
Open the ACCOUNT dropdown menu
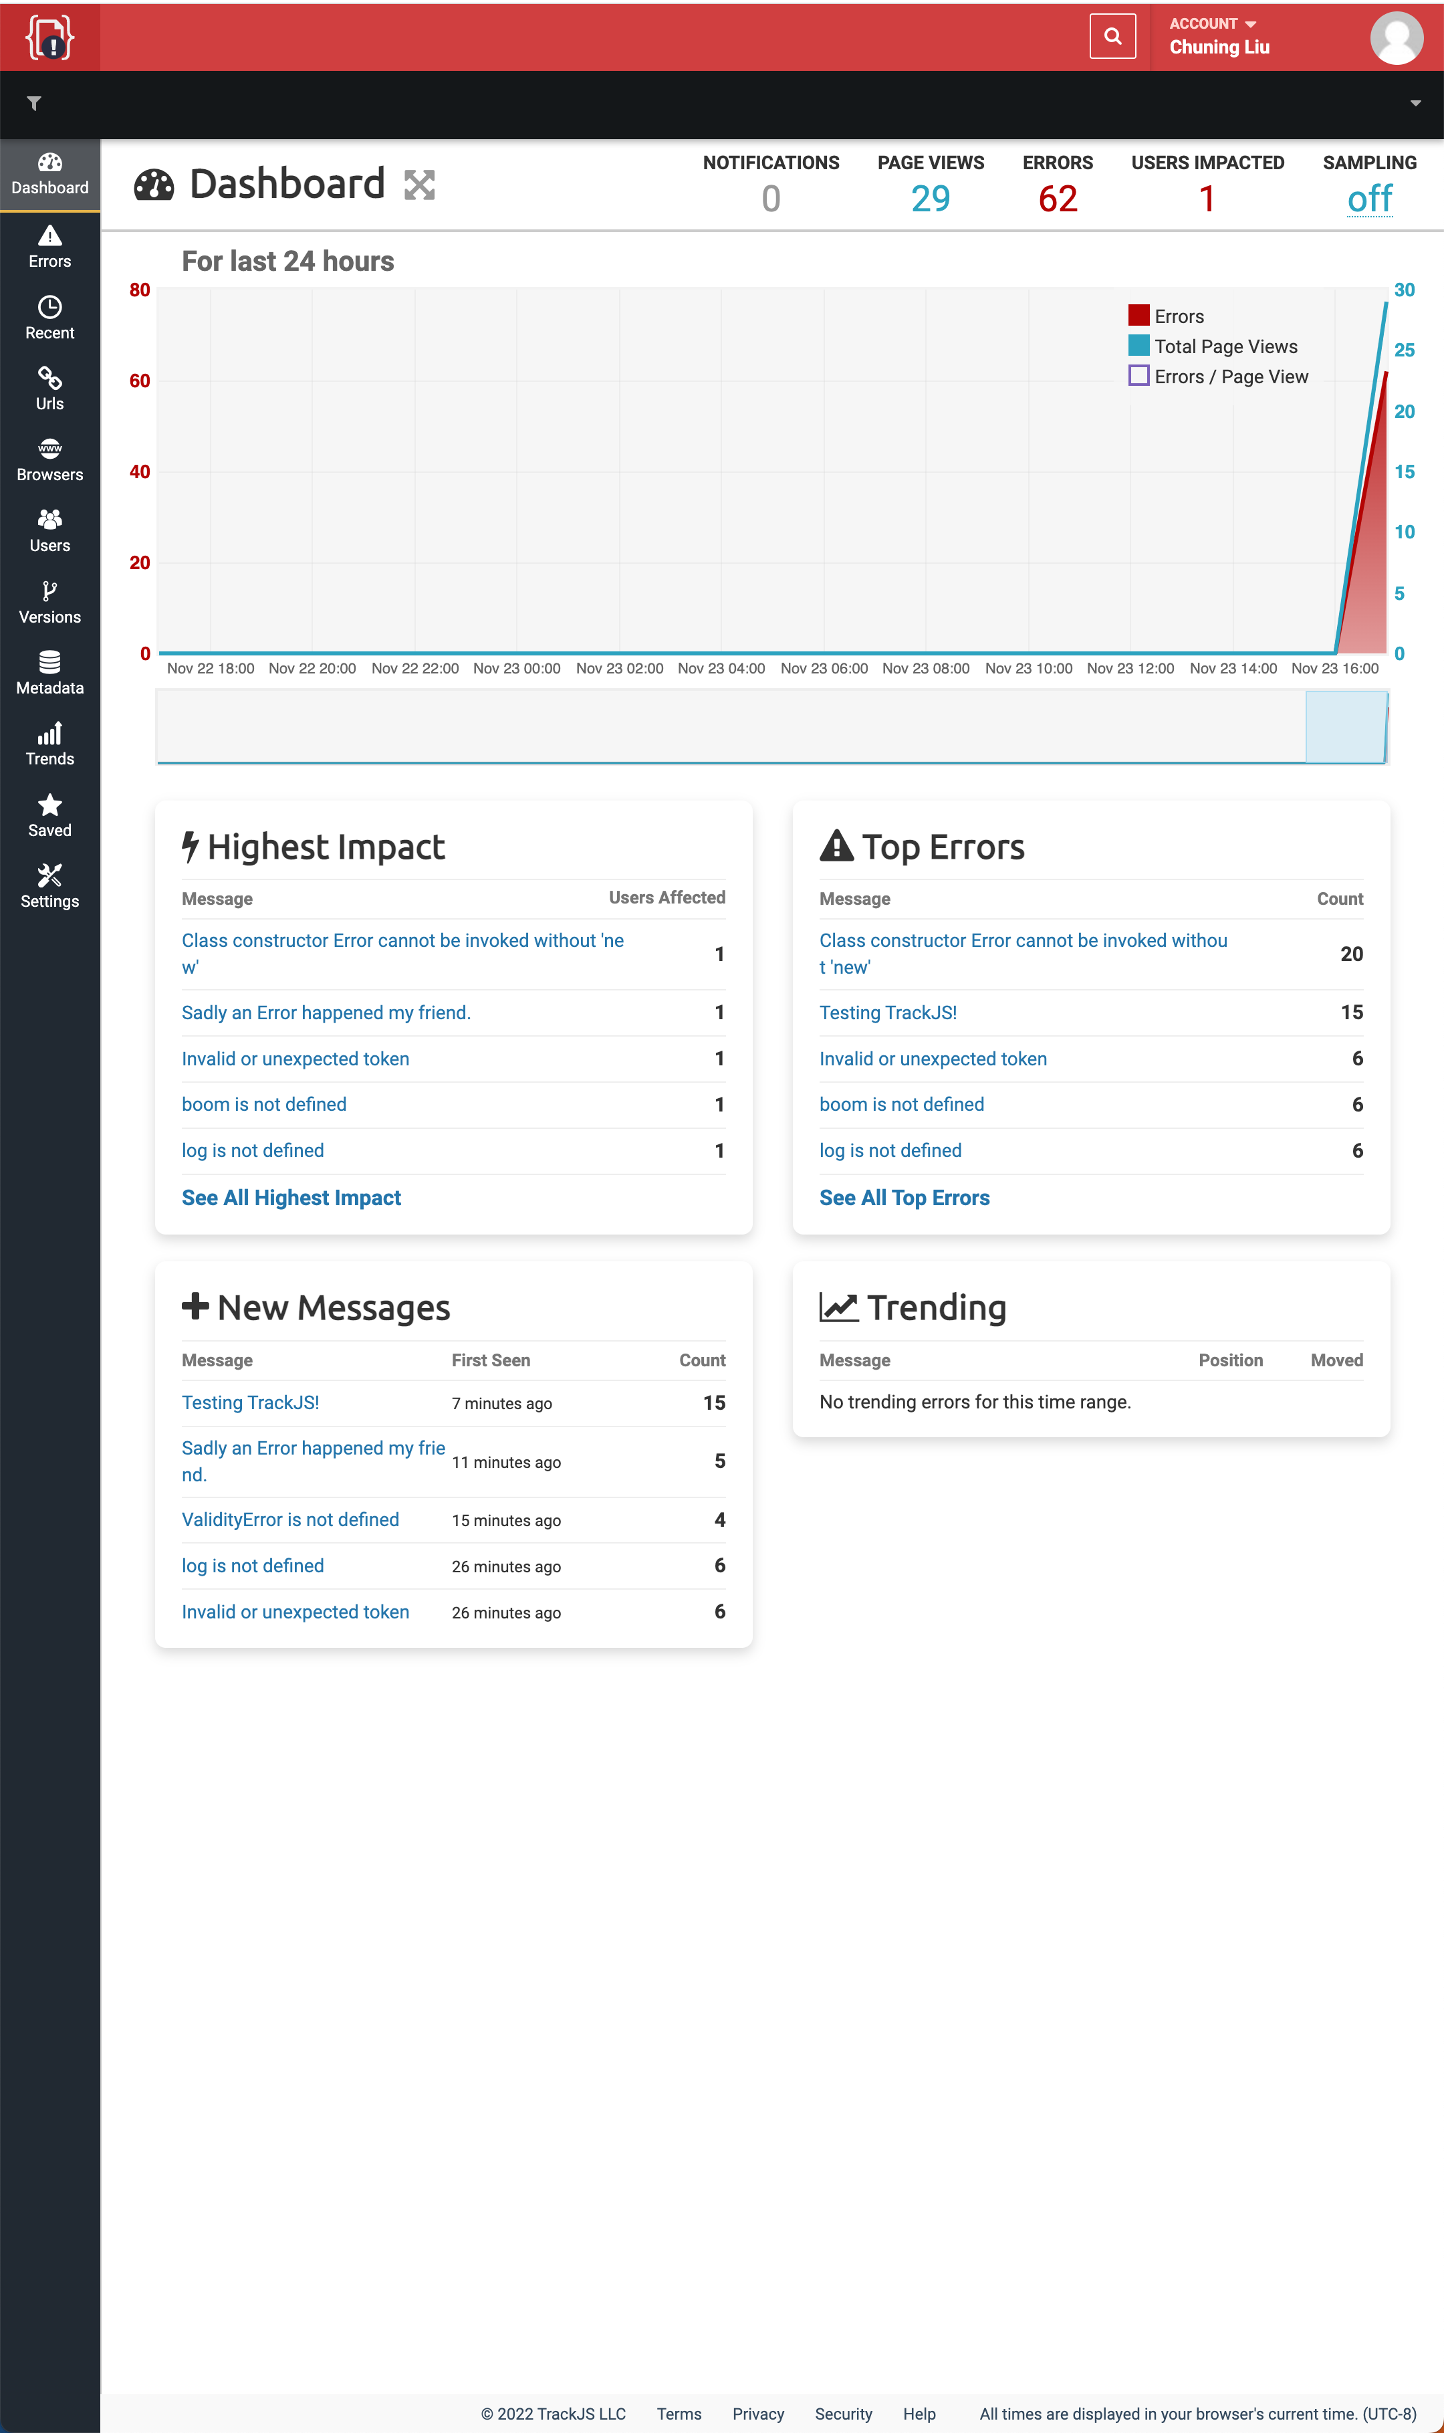pyautogui.click(x=1213, y=23)
